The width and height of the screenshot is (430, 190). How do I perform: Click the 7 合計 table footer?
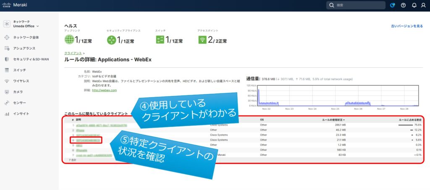pos(72,160)
